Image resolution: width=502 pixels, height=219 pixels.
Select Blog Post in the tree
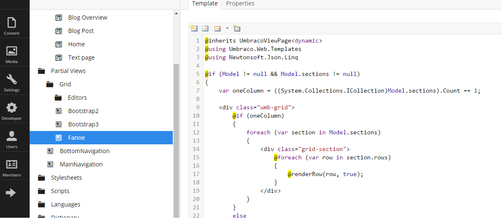pyautogui.click(x=81, y=31)
